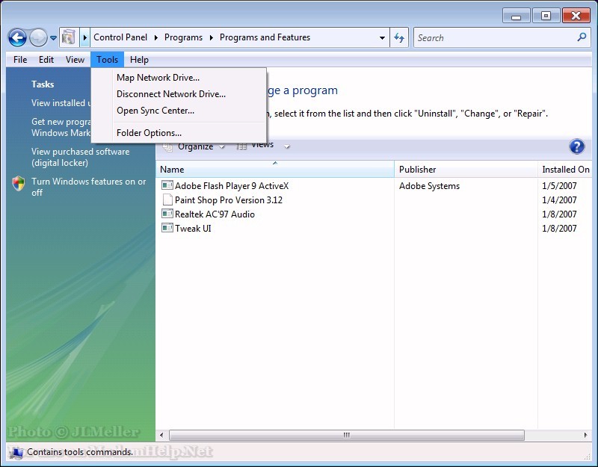The height and width of the screenshot is (467, 598).
Task: Click the Realtek AC'97 Audio icon
Action: coord(167,214)
